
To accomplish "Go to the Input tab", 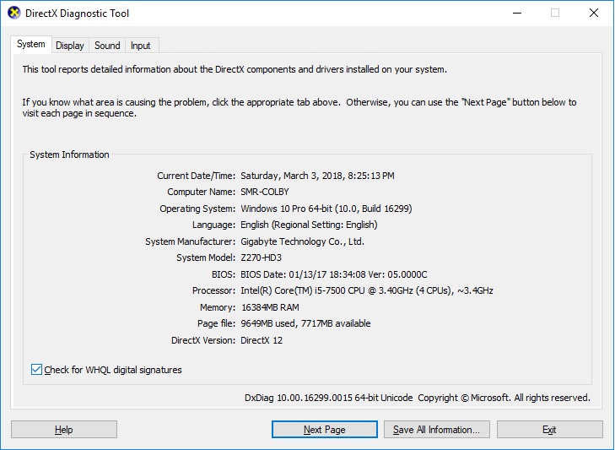I will tap(141, 46).
